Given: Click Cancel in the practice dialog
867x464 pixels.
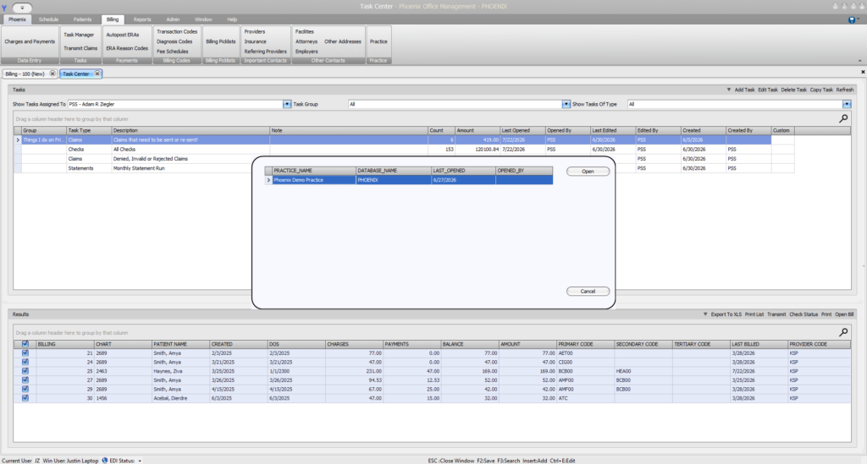Looking at the screenshot, I should pos(588,292).
